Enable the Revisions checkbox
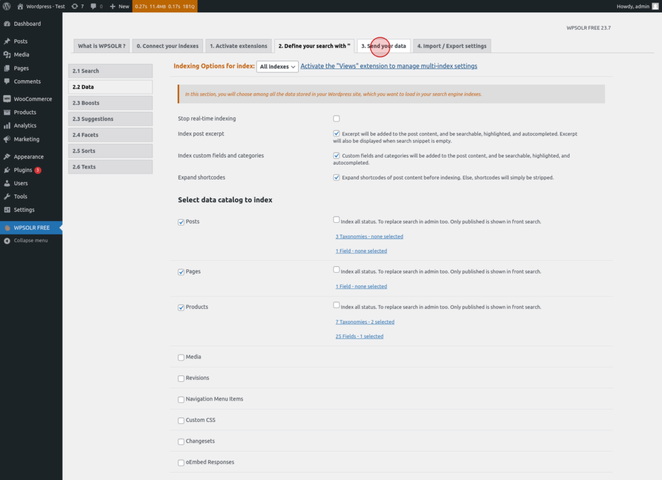662x480 pixels. (x=181, y=379)
